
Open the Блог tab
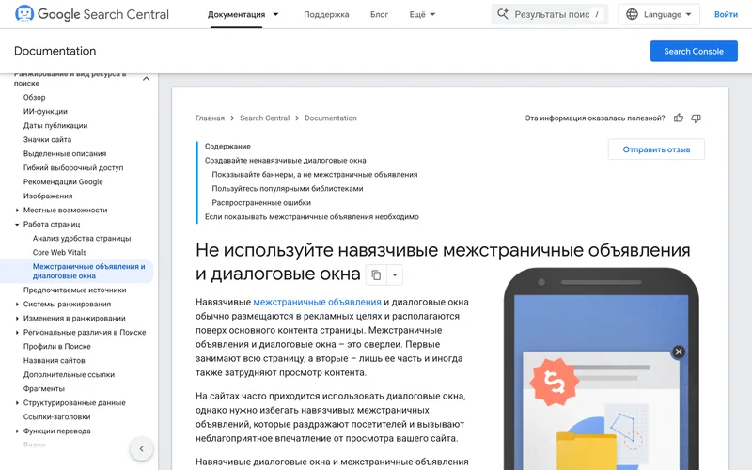(x=379, y=14)
